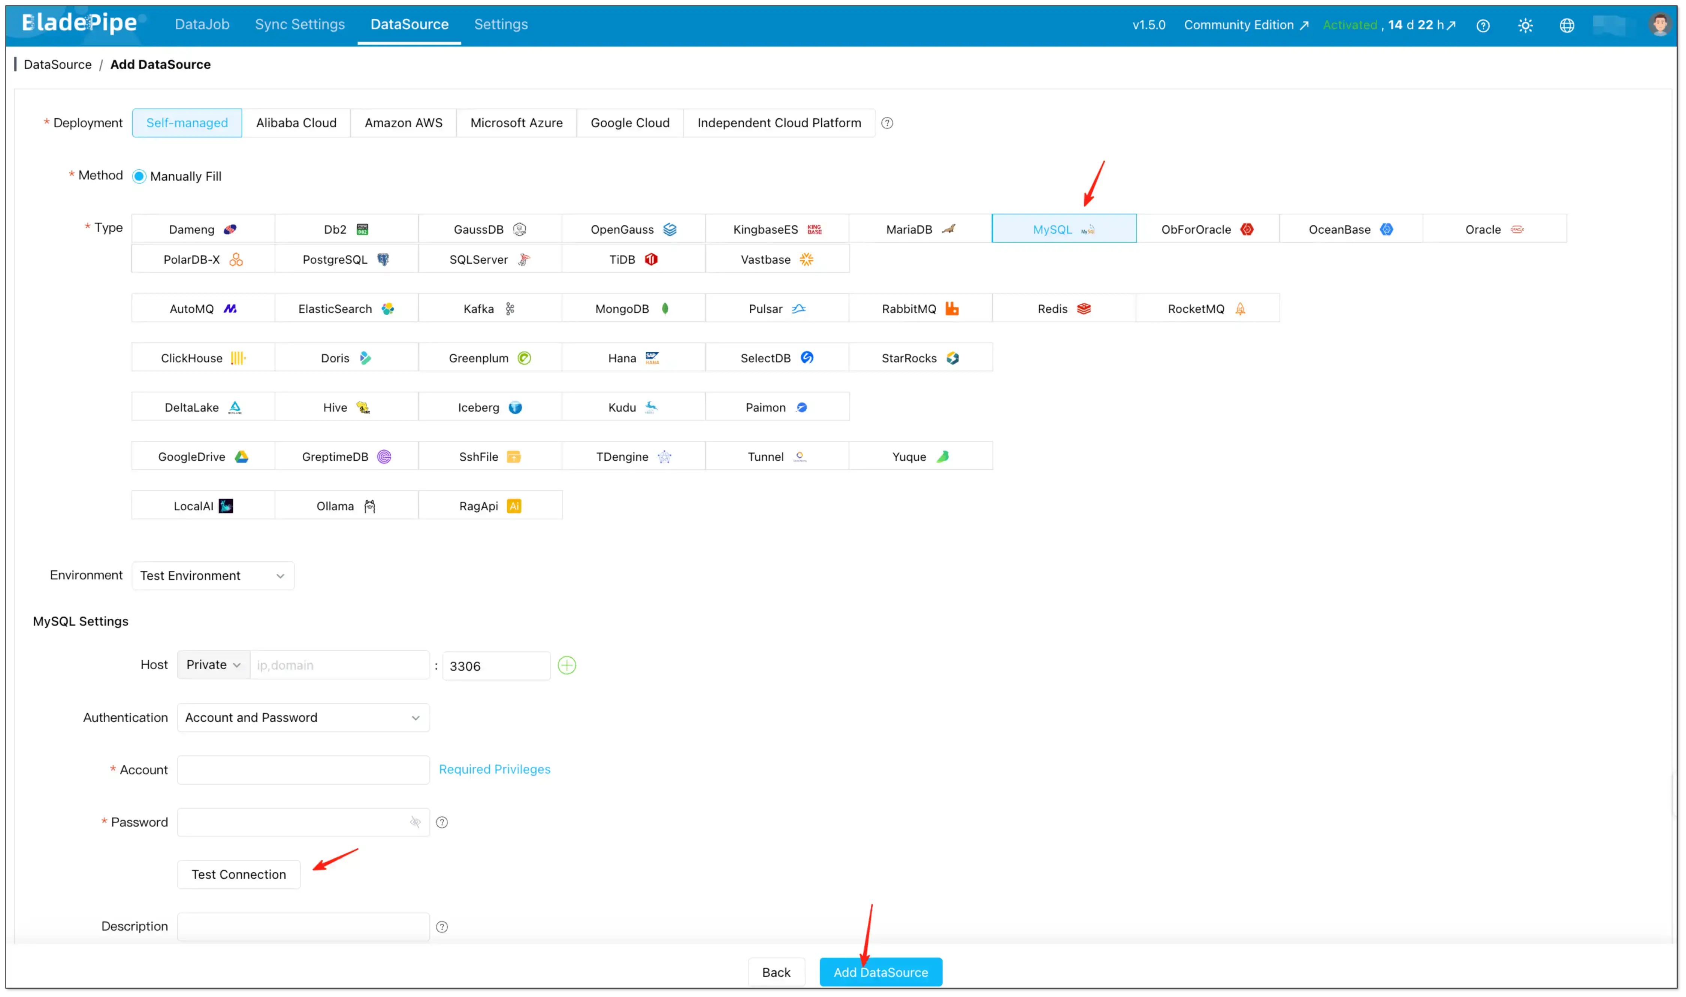Image resolution: width=1686 pixels, height=997 pixels.
Task: Choose the SQLServer type tile
Action: (490, 259)
